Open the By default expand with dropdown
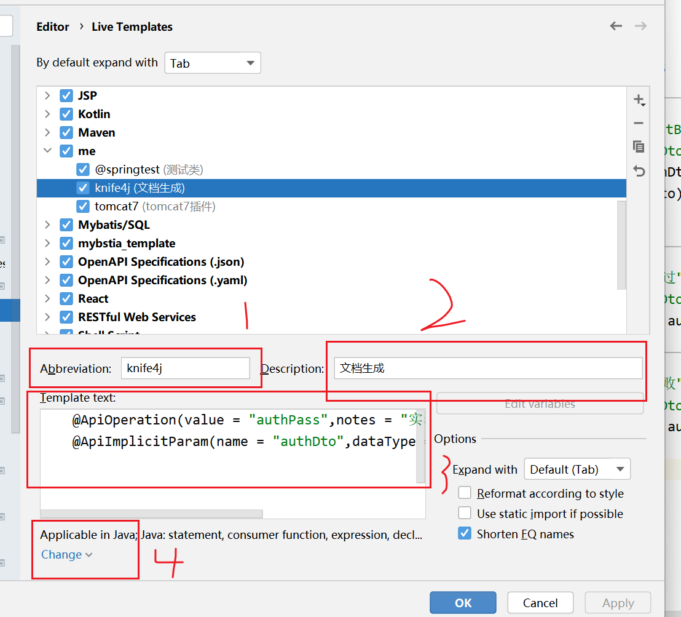Image resolution: width=681 pixels, height=617 pixels. [x=213, y=63]
